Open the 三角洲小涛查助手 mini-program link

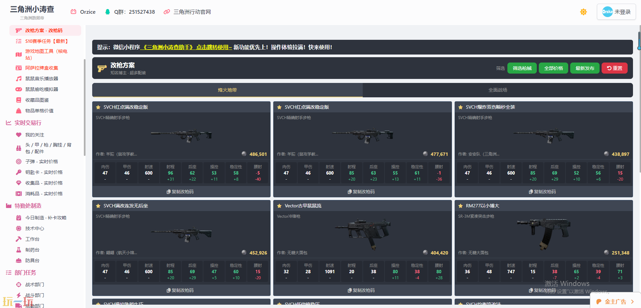pyautogui.click(x=186, y=47)
